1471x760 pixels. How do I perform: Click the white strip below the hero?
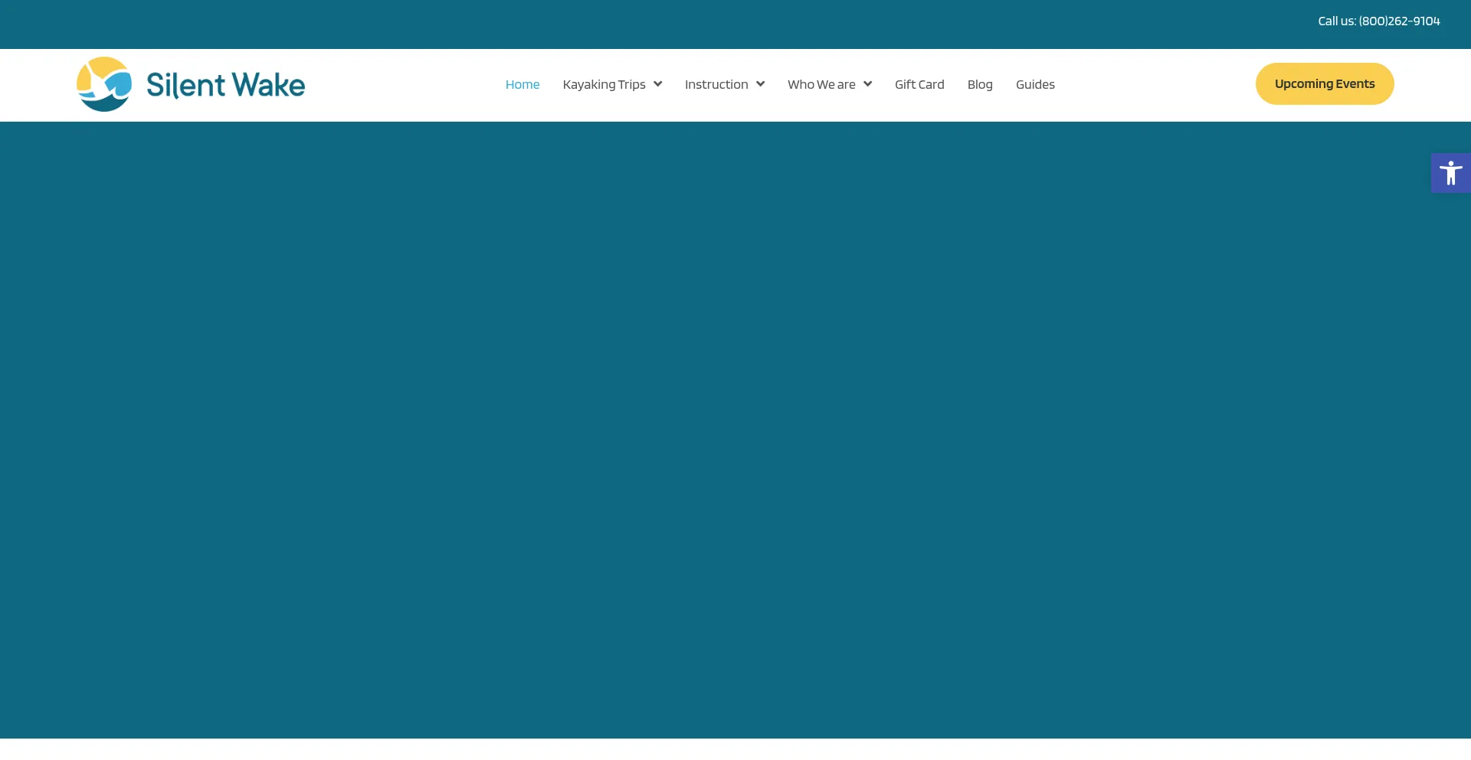[735, 749]
